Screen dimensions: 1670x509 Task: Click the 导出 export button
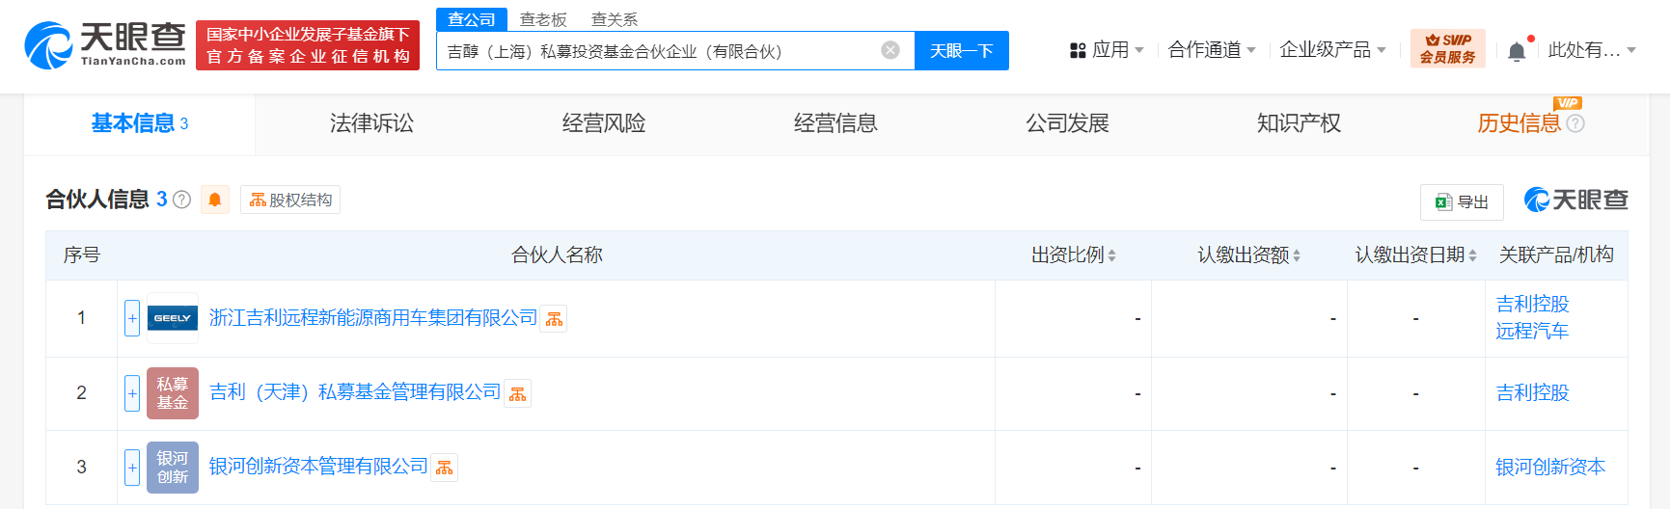click(x=1462, y=202)
